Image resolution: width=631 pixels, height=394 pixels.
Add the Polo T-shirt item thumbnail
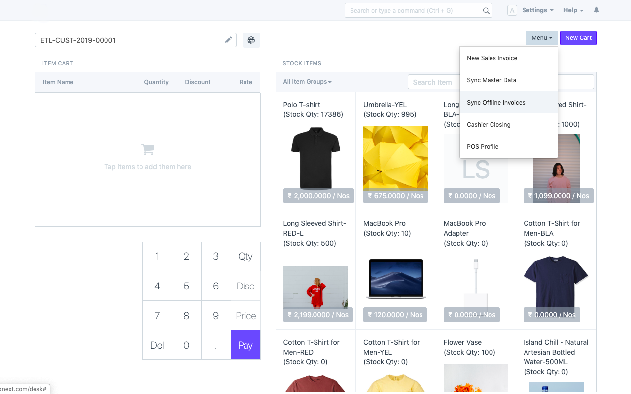click(x=315, y=159)
